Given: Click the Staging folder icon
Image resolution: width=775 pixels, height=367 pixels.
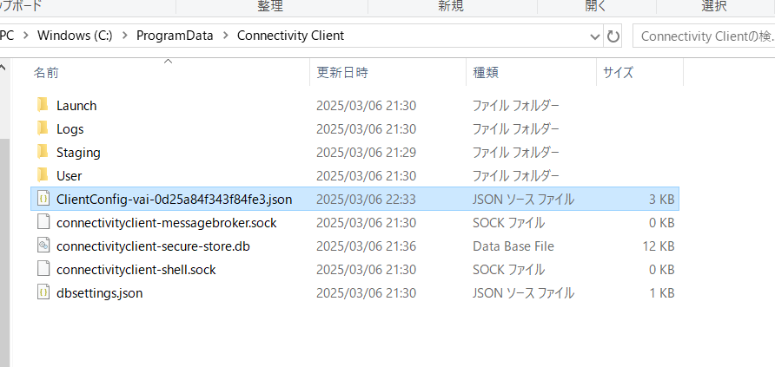Looking at the screenshot, I should (x=43, y=152).
